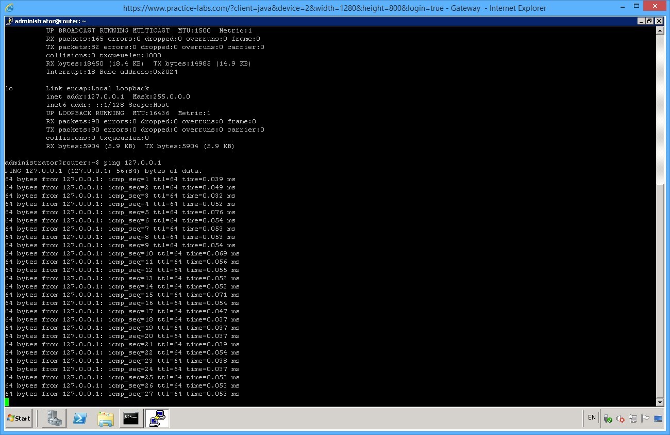Select the active PuTTY session taskbar icon
The width and height of the screenshot is (670, 435).
coord(157,418)
